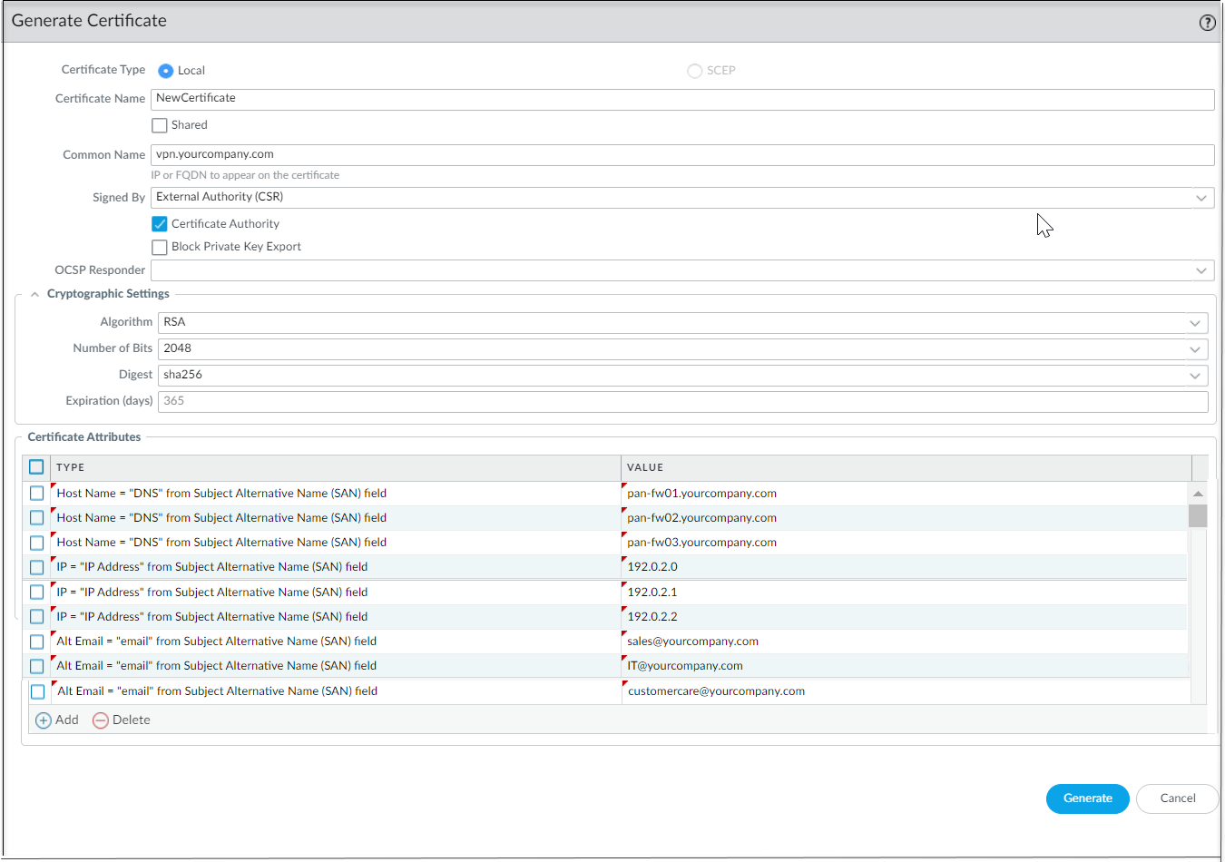The image size is (1225, 862).
Task: Uncheck the Certificate Authority option
Action: coord(159,223)
